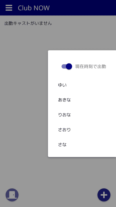Open the hamburger navigation menu
Image resolution: width=116 pixels, height=207 pixels.
9,8
